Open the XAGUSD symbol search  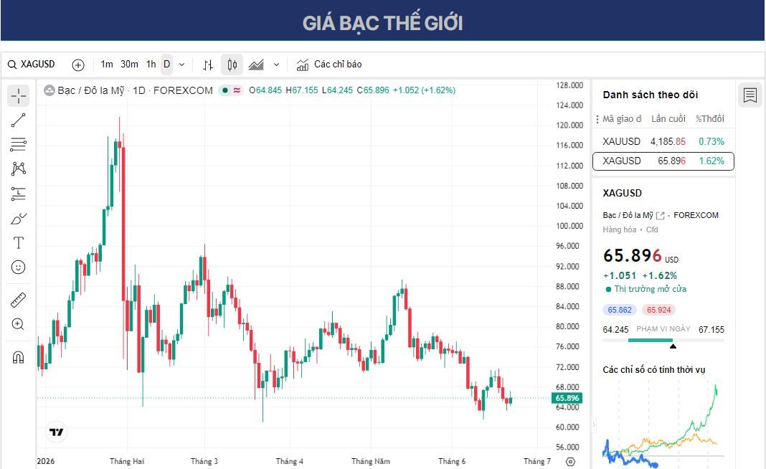click(32, 65)
